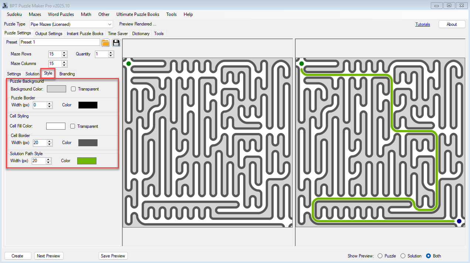Open the Word Puzzles menu
This screenshot has width=470, height=263.
click(x=61, y=14)
